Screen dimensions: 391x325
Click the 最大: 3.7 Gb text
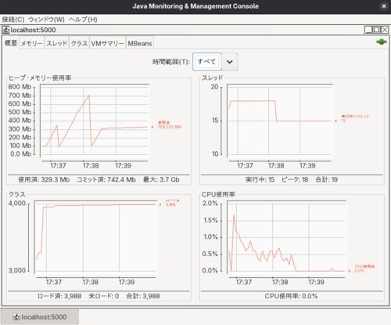(x=161, y=179)
